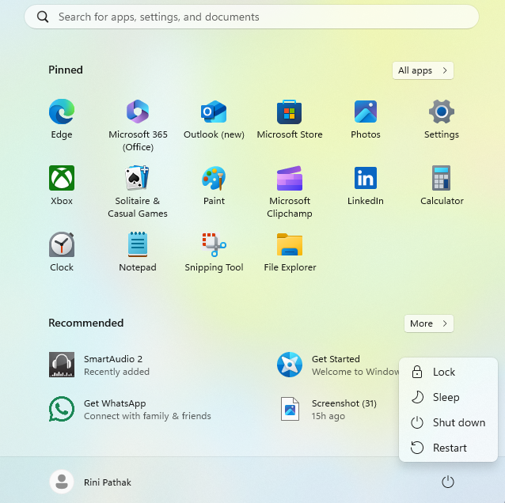Launch the Photos app
The image size is (505, 503).
pyautogui.click(x=366, y=112)
